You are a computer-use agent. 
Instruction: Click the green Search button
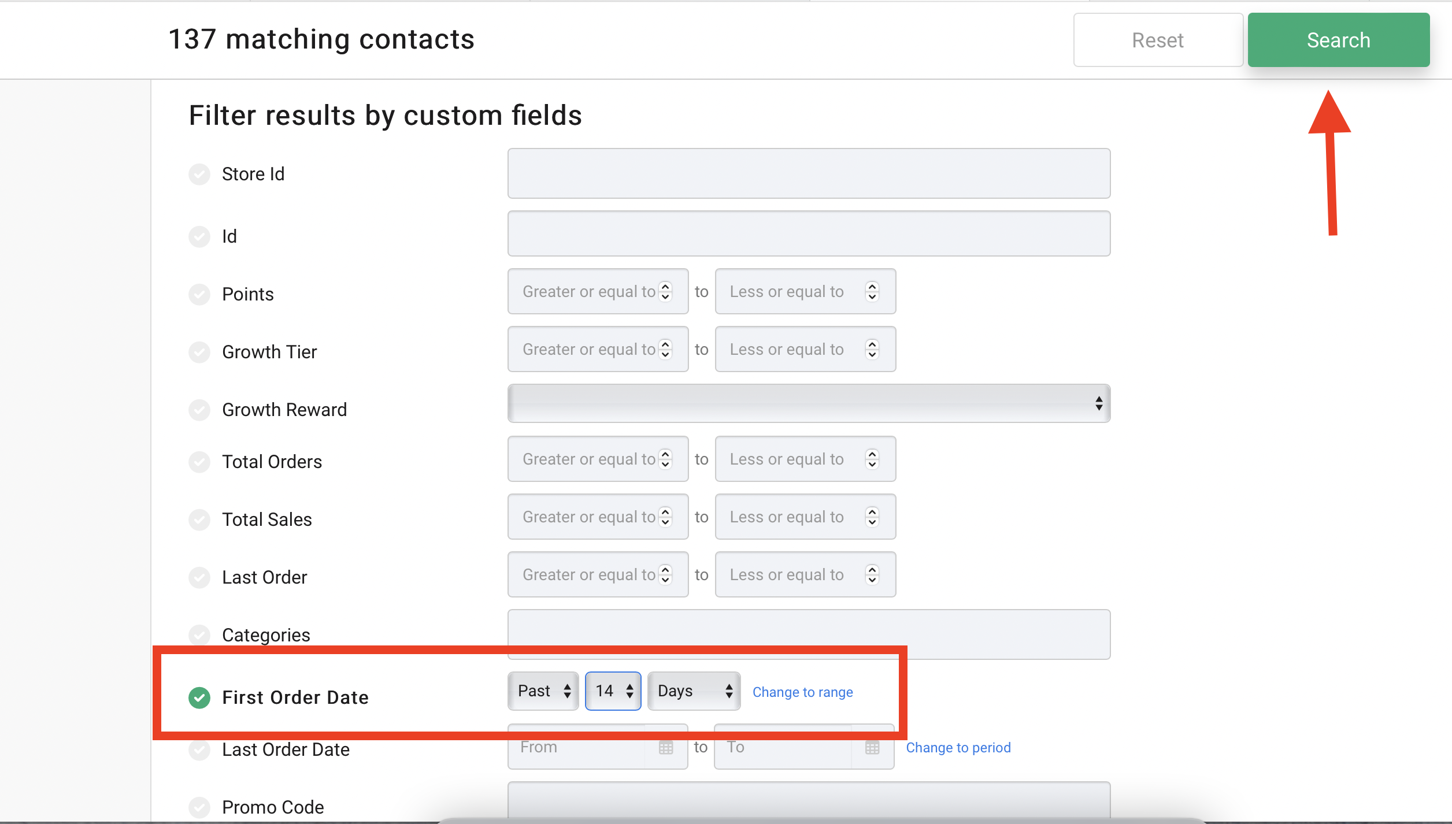1338,40
